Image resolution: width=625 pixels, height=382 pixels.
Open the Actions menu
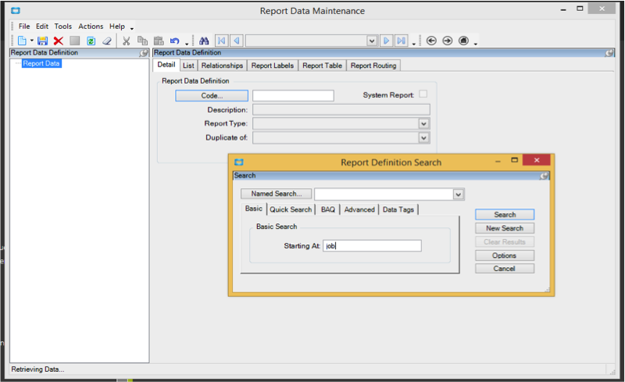(x=91, y=27)
